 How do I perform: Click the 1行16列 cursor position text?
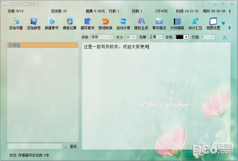(x=161, y=11)
